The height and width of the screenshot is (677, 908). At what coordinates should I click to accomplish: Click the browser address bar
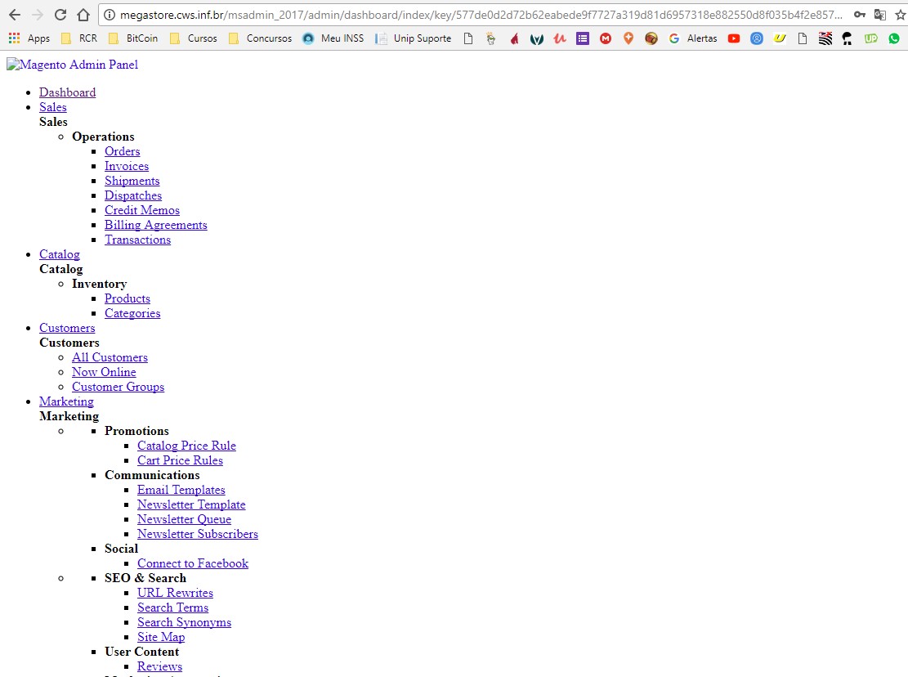click(409, 14)
